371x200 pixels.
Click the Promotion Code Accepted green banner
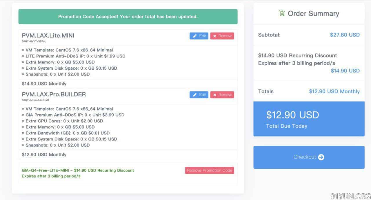tap(128, 17)
